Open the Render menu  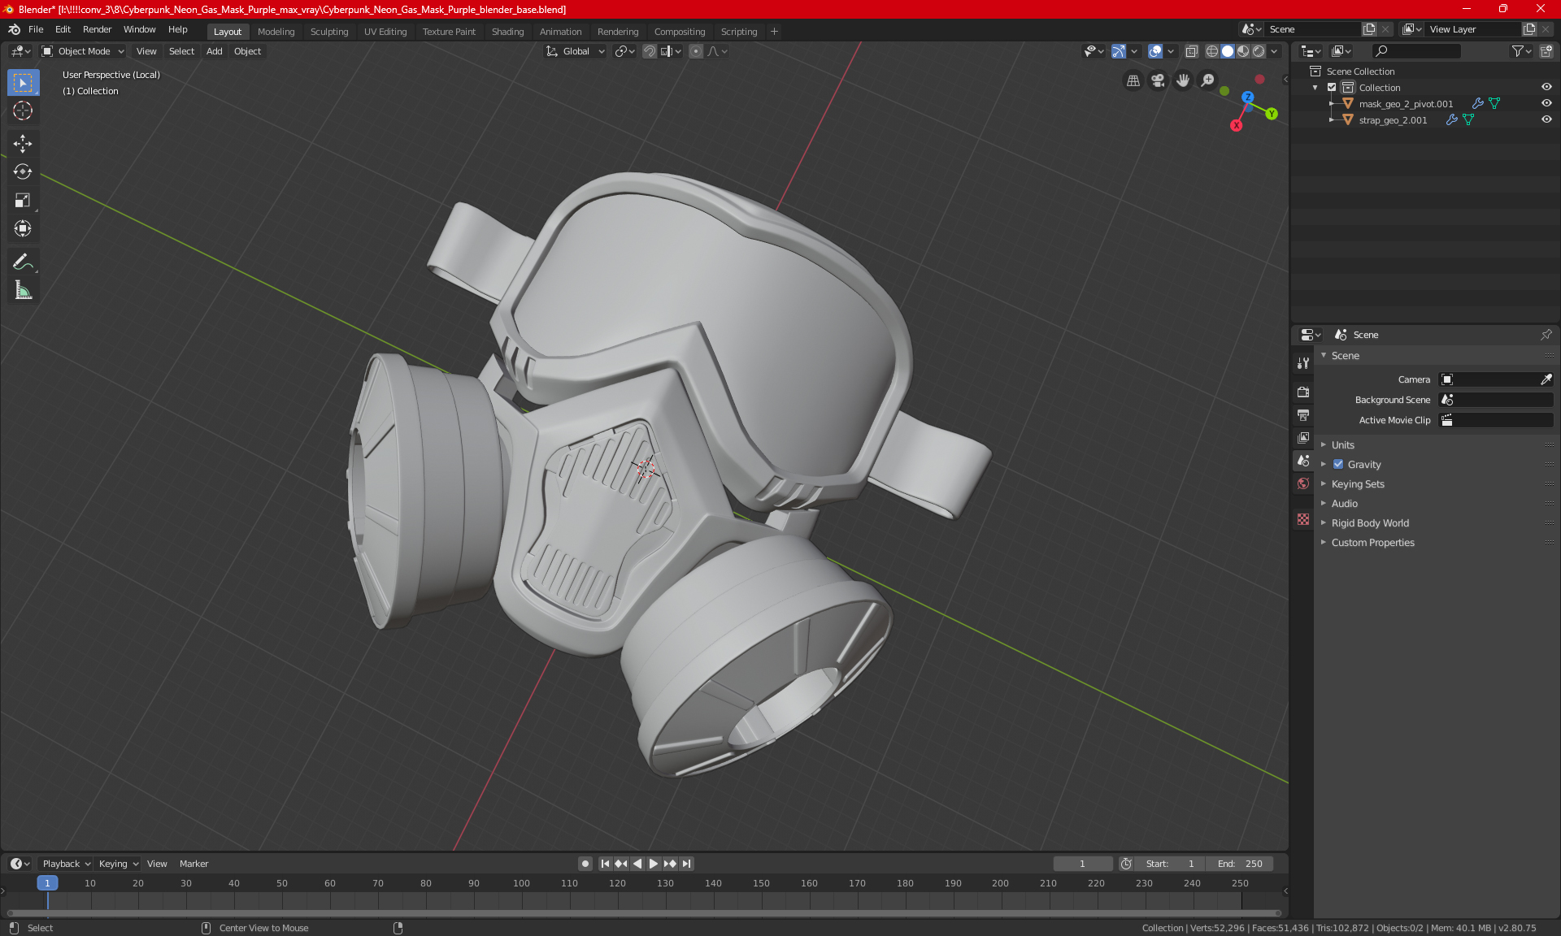pyautogui.click(x=97, y=29)
